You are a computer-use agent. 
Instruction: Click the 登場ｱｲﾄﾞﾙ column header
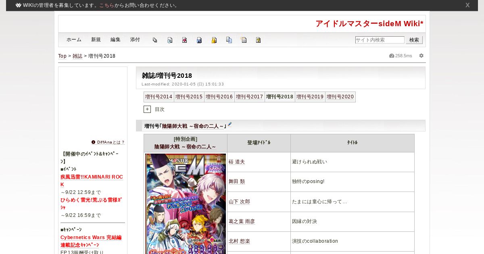click(x=259, y=143)
